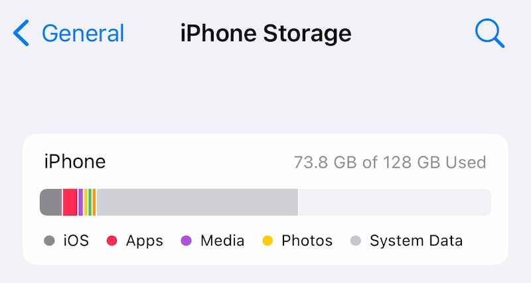Screen dimensions: 531x283
Task: Tap the red Apps legend dot
Action: [112, 241]
